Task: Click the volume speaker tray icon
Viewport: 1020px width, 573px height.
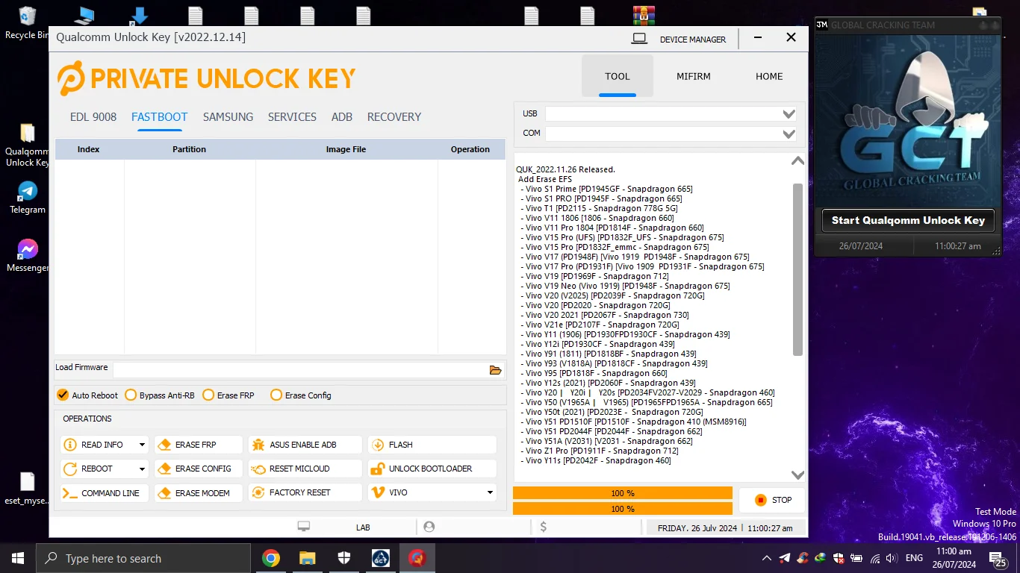Action: [891, 558]
